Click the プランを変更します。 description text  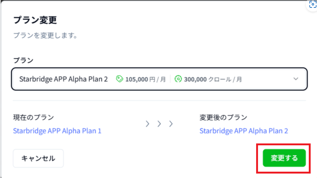pos(45,36)
